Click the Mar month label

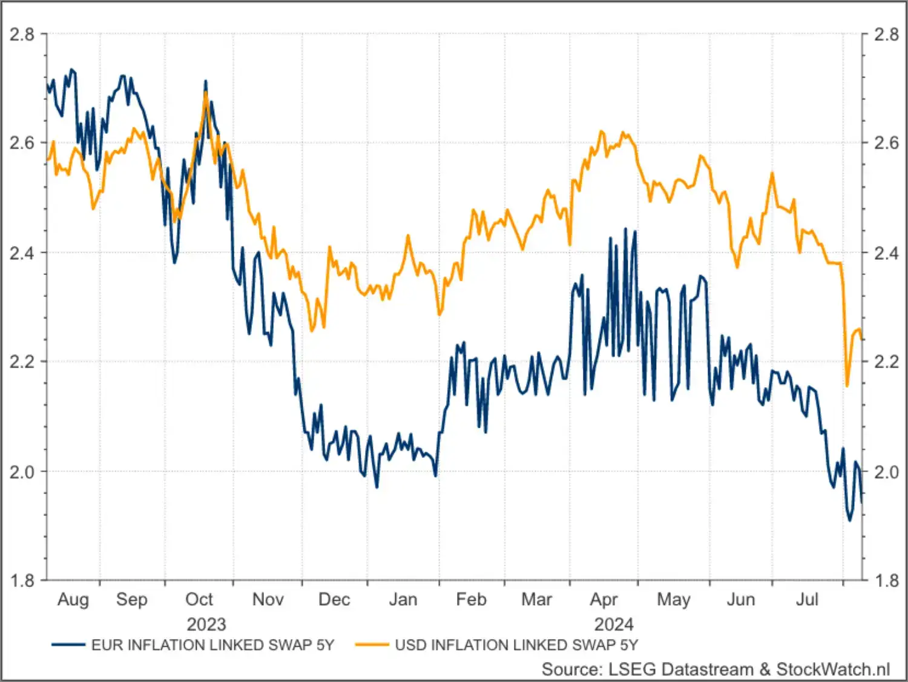point(536,599)
